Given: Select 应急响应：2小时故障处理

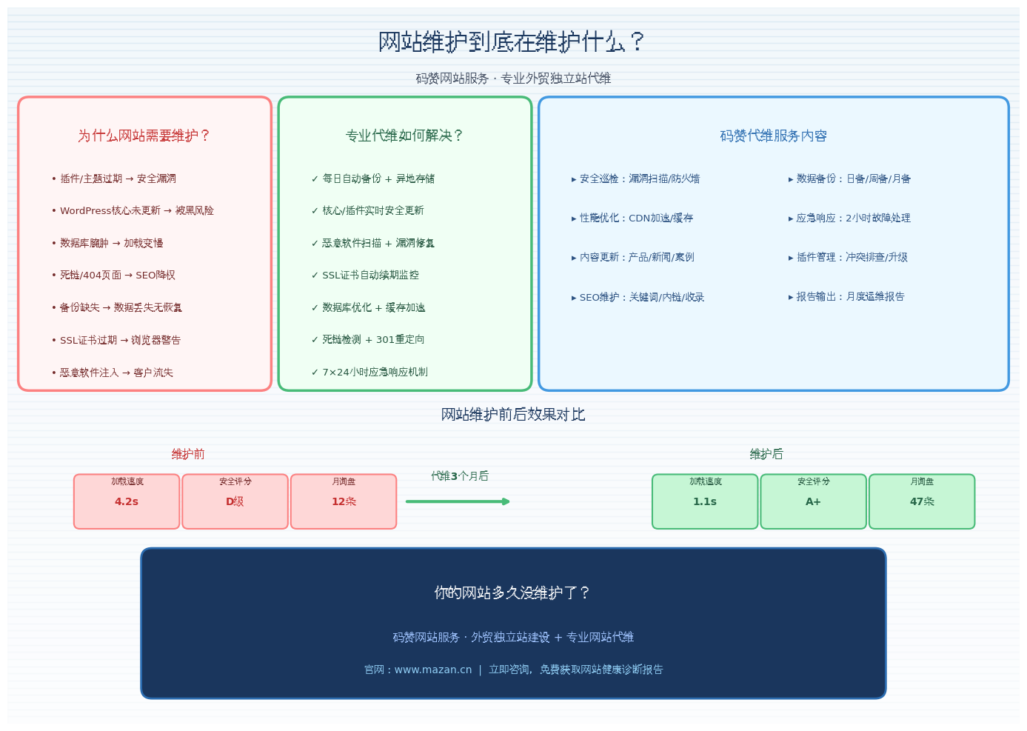Looking at the screenshot, I should (849, 218).
